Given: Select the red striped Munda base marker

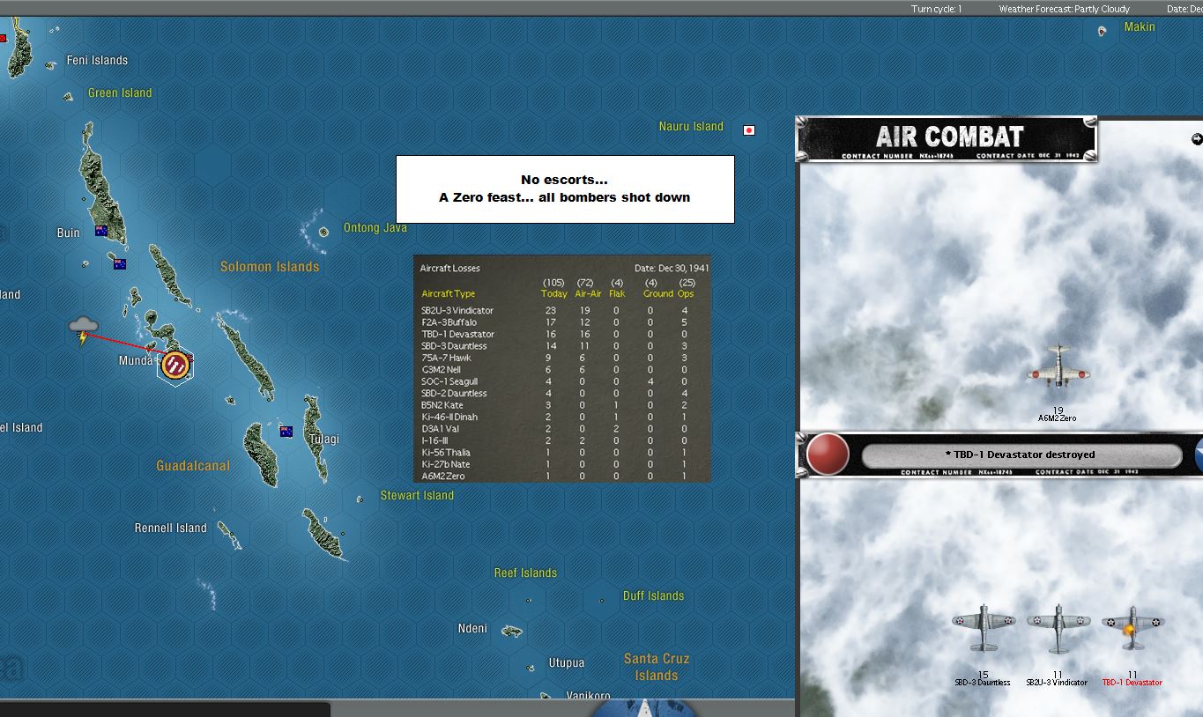Looking at the screenshot, I should click(176, 364).
